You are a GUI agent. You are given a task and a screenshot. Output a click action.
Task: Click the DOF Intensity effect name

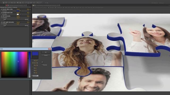[6, 16]
